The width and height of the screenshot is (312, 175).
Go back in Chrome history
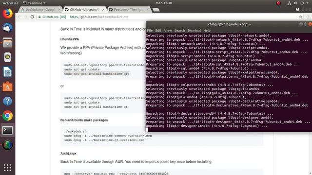19,17
